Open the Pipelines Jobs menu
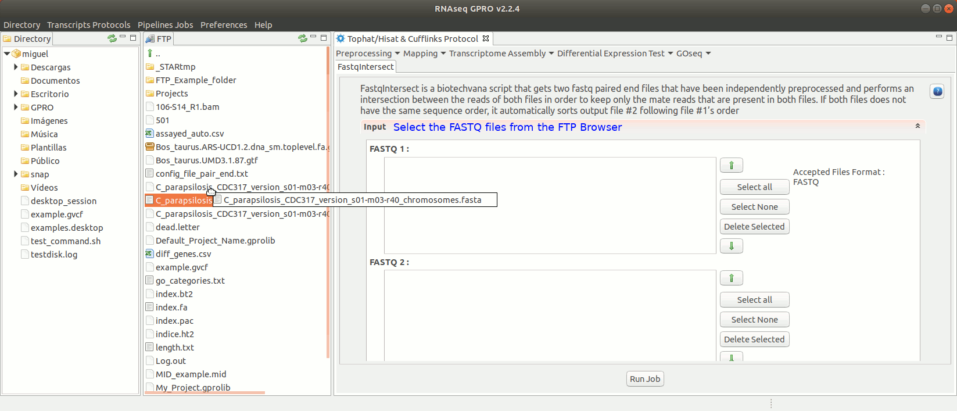957x411 pixels. tap(165, 25)
